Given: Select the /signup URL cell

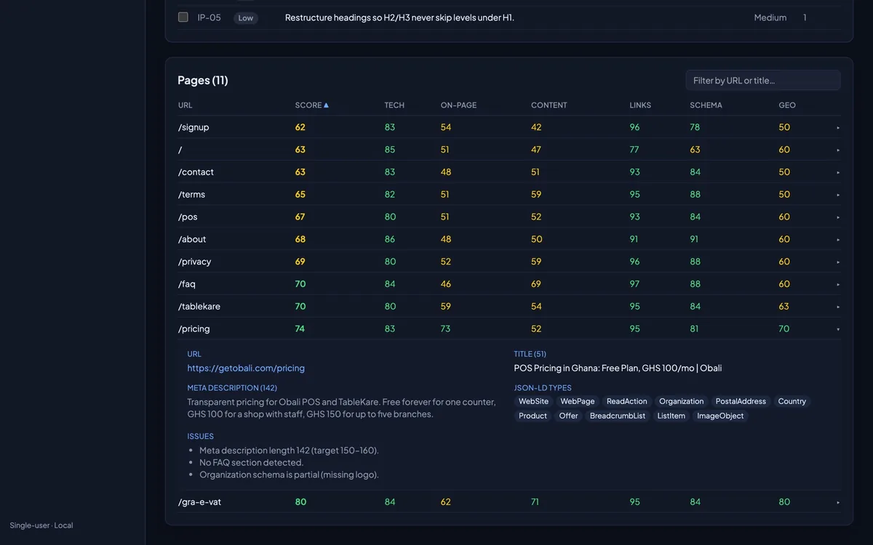Looking at the screenshot, I should 194,127.
